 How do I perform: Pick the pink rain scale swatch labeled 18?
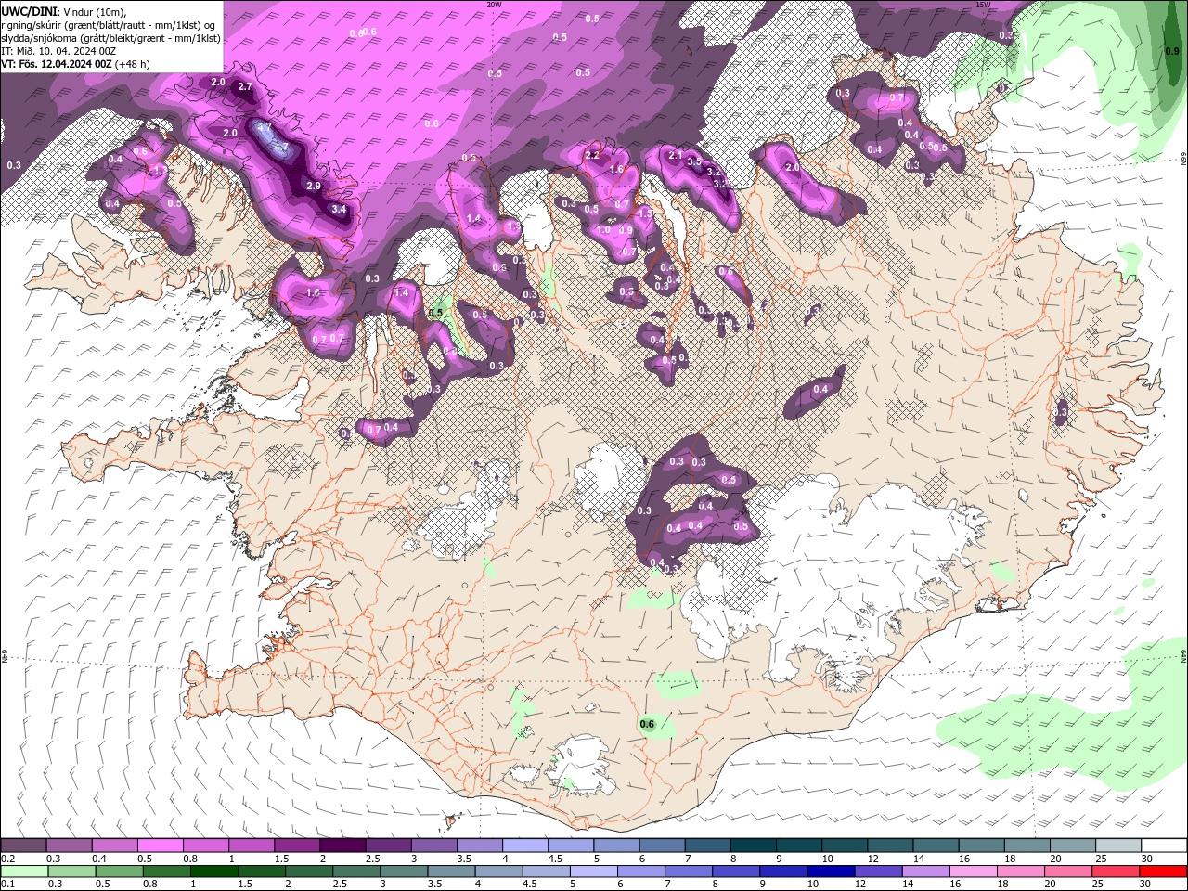(x=1020, y=871)
